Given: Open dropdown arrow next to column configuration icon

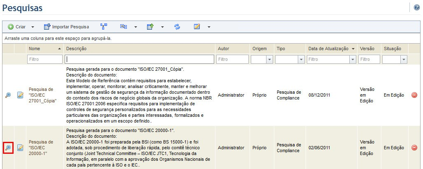Looking at the screenshot, I should [136, 27].
